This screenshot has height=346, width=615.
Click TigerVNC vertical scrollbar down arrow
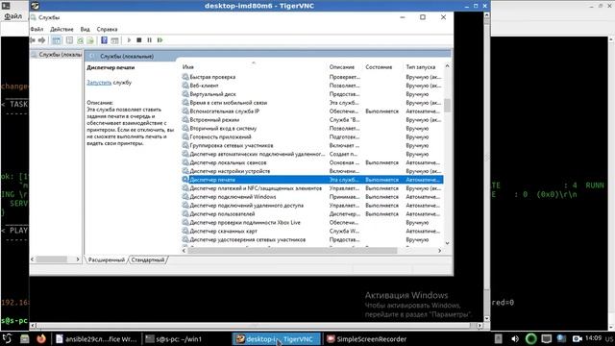coord(487,318)
